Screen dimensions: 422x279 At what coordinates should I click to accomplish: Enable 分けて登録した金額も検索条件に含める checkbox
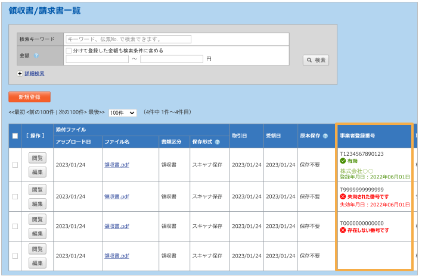click(69, 51)
